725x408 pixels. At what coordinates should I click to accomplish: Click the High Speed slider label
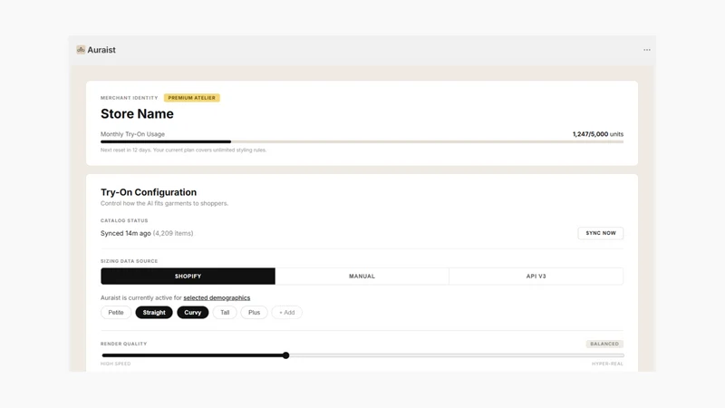point(116,364)
